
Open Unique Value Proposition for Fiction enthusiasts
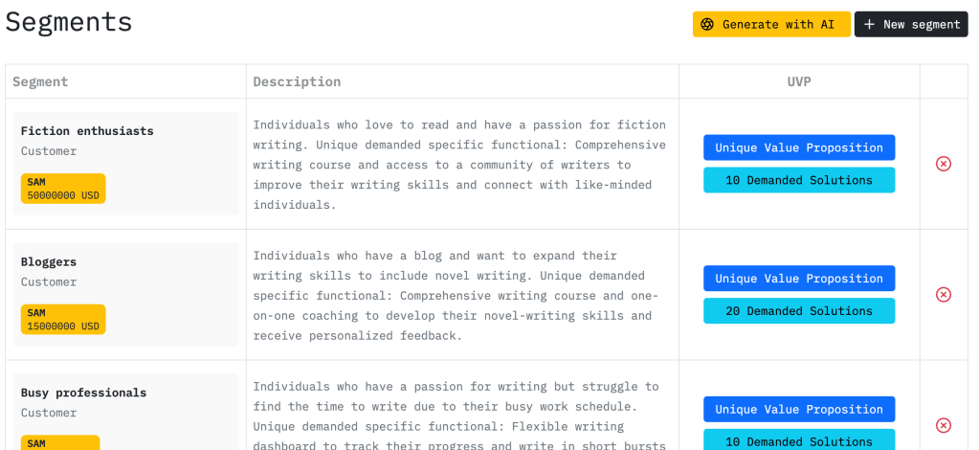tap(799, 147)
